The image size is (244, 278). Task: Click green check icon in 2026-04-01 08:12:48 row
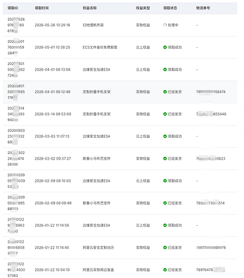click(165, 92)
